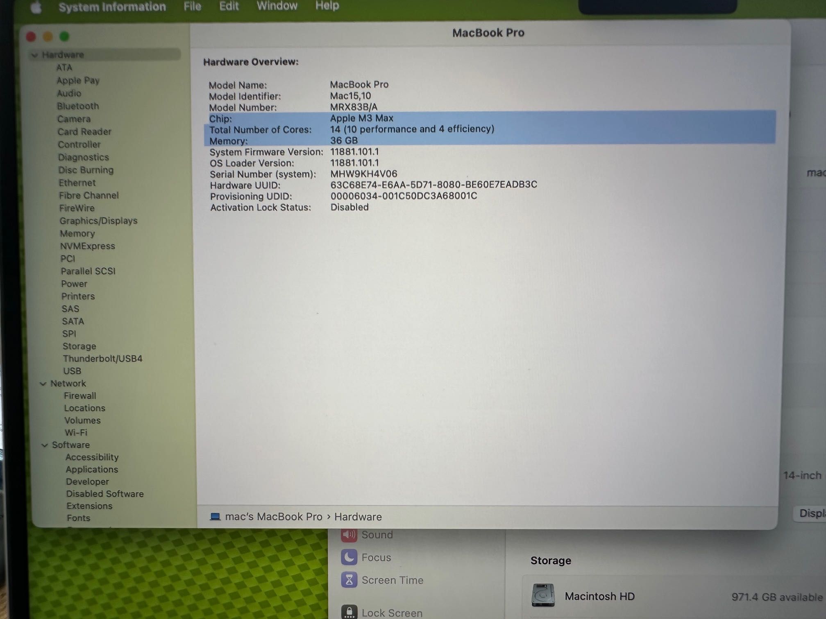This screenshot has width=826, height=619.
Task: Select SAS in the sidebar
Action: (x=70, y=309)
